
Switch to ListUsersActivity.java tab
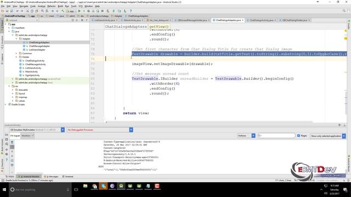105,20
